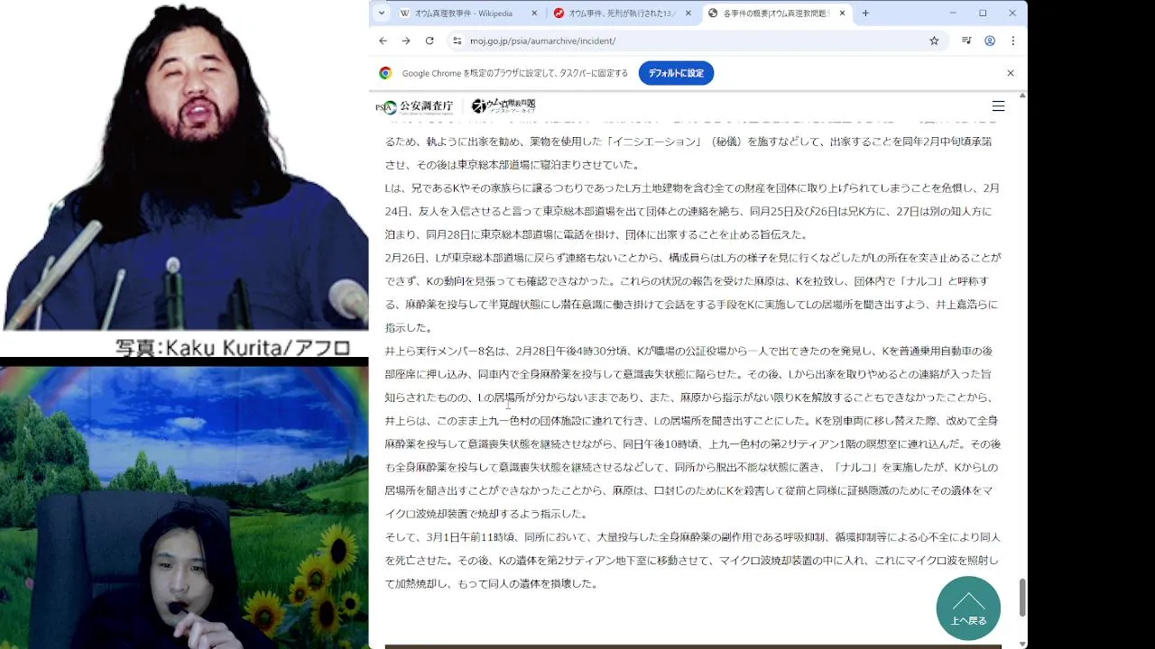Click the Google Chrome logo in infobar
Viewport: 1155px width, 649px height.
click(x=385, y=73)
